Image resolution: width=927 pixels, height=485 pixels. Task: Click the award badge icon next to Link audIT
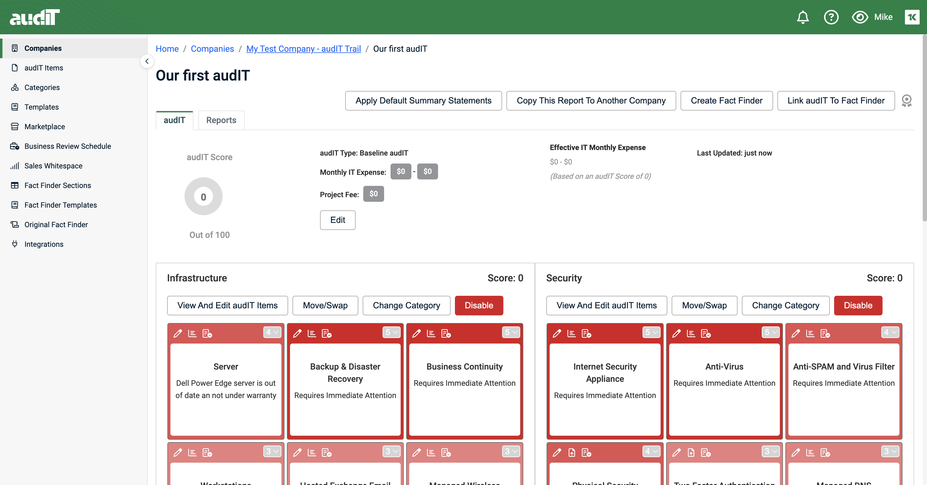click(906, 101)
